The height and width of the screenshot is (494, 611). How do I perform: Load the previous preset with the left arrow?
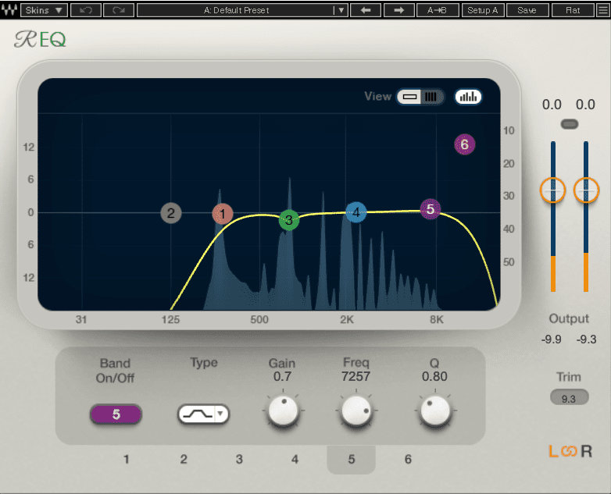pyautogui.click(x=366, y=10)
